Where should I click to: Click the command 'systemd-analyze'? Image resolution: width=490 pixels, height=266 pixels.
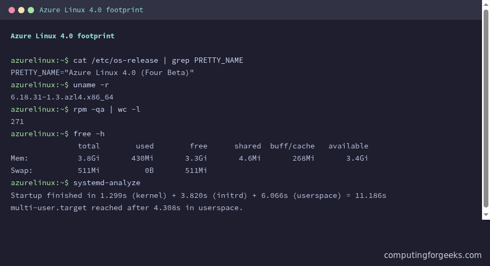[107, 182]
